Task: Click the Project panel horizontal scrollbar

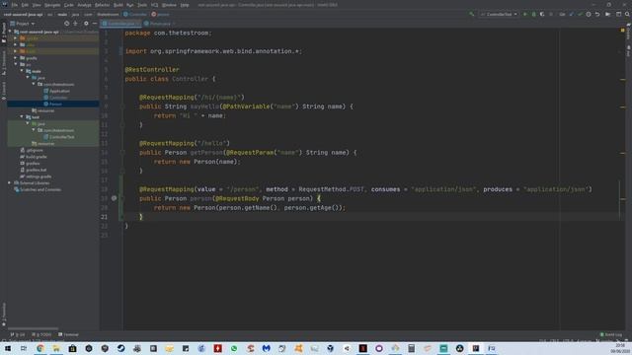Action: (x=33, y=328)
